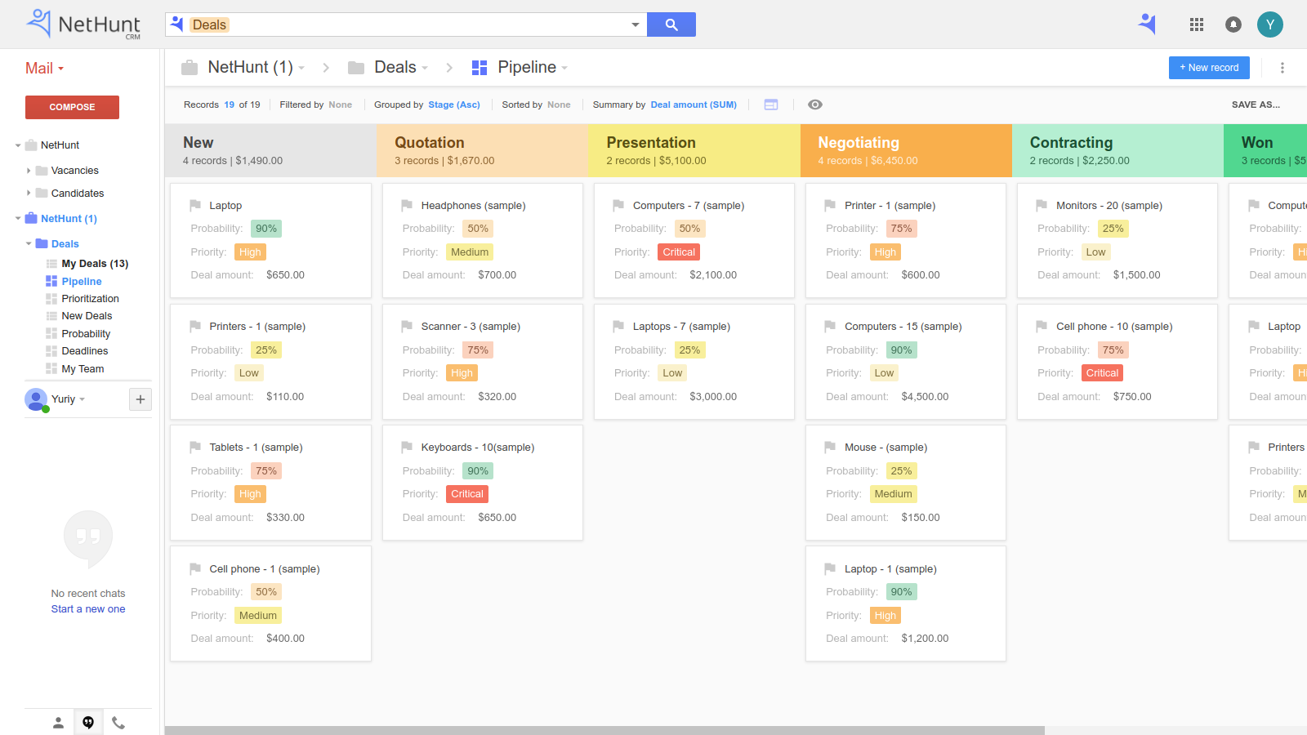Open the New Deals view
The image size is (1307, 735).
pos(87,316)
